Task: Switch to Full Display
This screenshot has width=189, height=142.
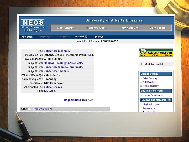Action: (149, 82)
